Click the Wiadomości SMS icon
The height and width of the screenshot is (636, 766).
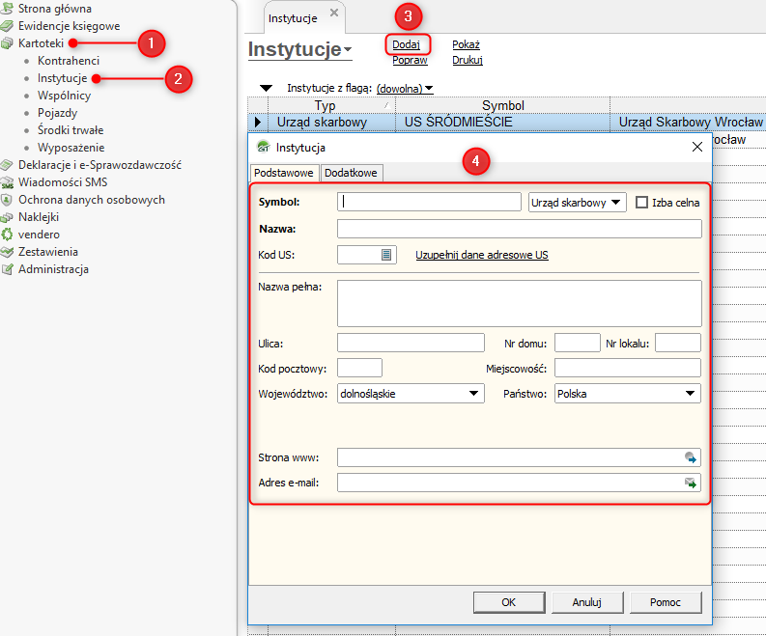tap(8, 182)
